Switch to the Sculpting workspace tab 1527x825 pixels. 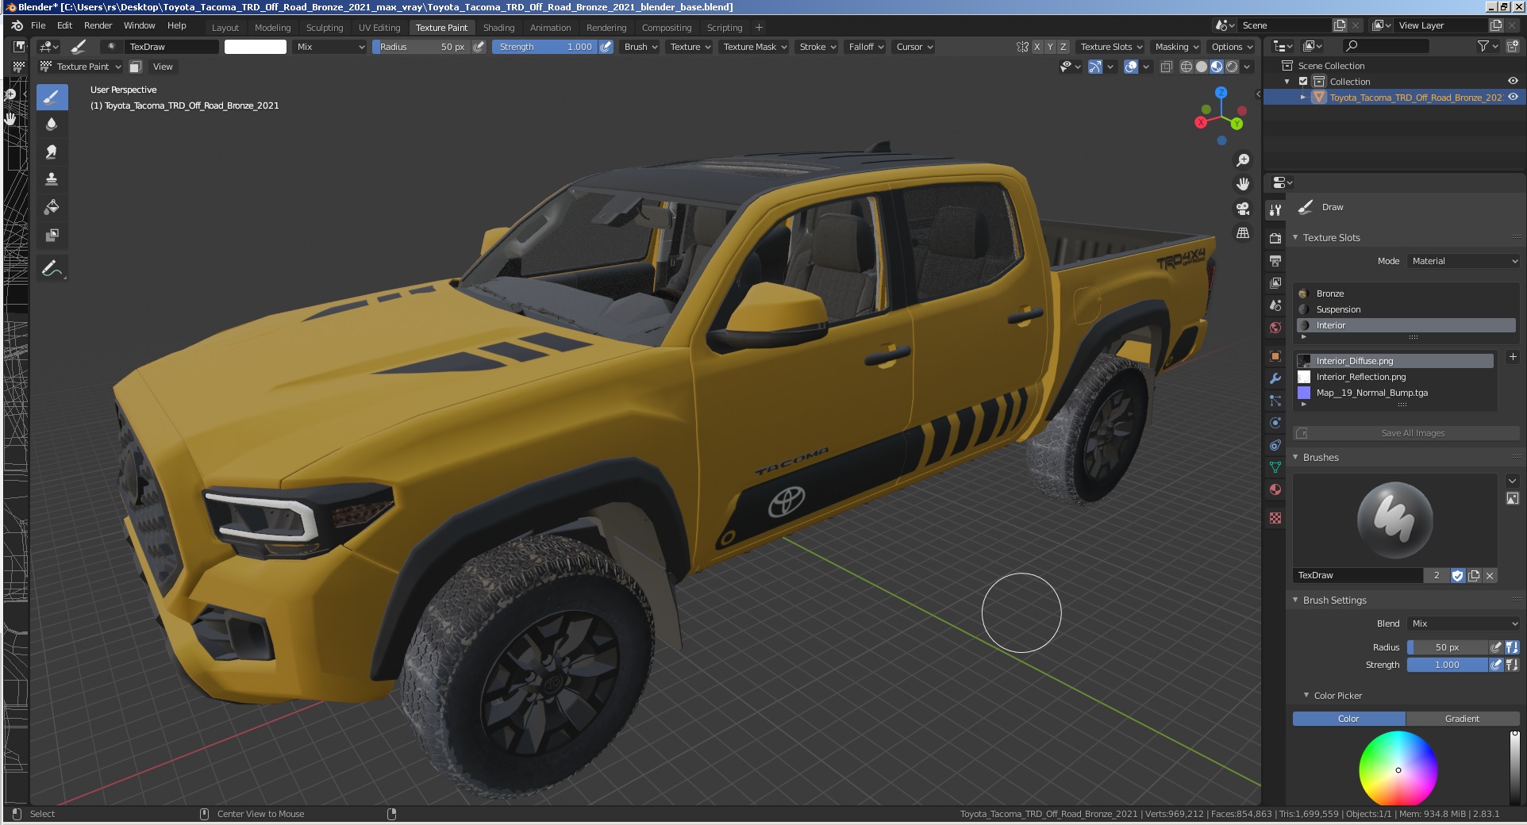coord(325,28)
